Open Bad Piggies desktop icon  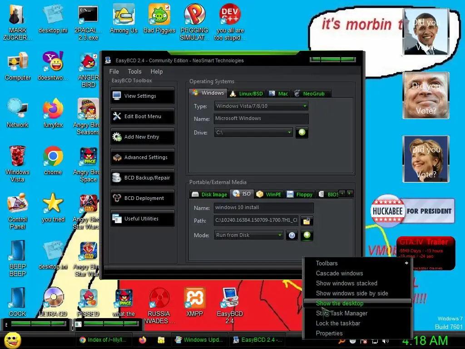[x=159, y=19]
